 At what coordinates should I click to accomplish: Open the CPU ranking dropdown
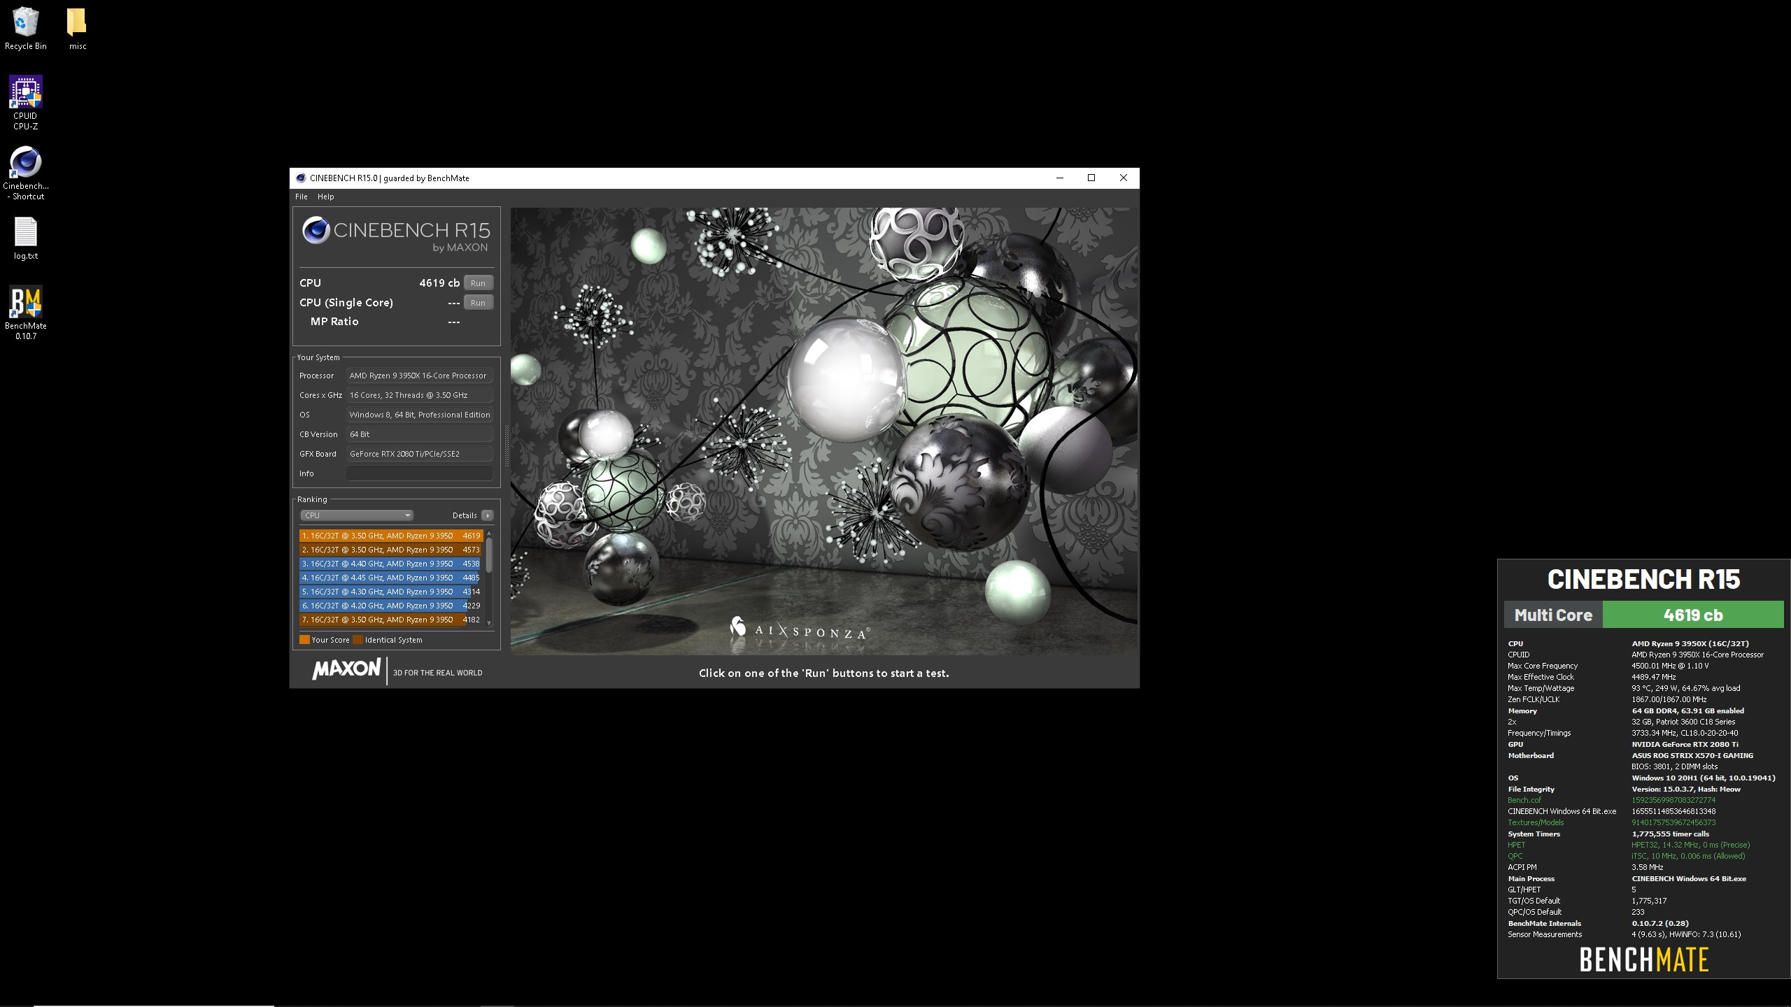tap(357, 515)
